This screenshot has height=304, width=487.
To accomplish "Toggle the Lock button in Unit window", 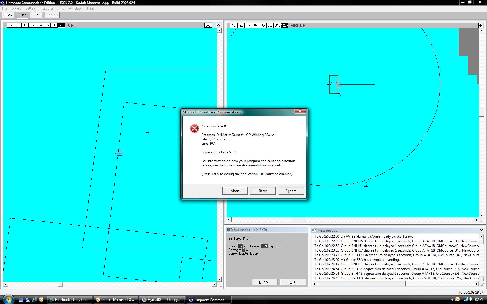I will (x=209, y=25).
